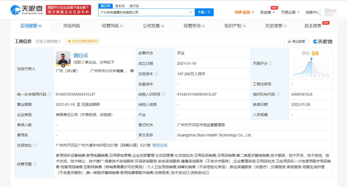Image resolution: width=347 pixels, height=187 pixels.
Task: Click the help icon next to 天眼评分
Action: [x=271, y=63]
